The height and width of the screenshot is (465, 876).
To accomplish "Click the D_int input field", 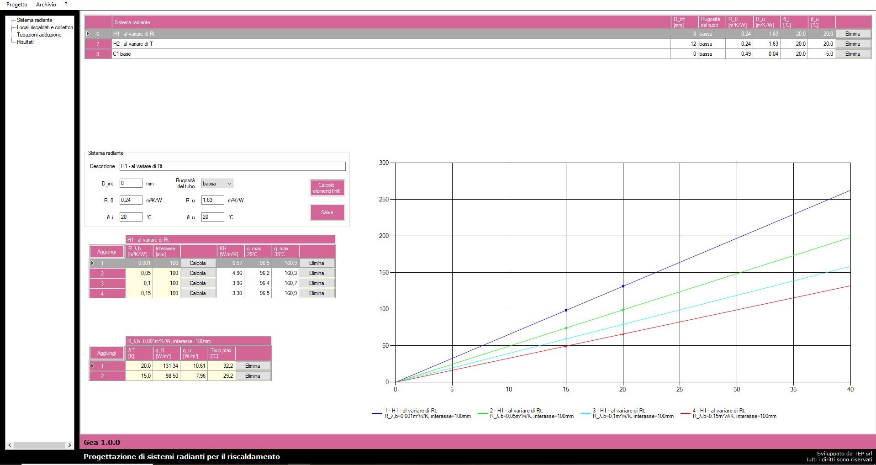I will tap(131, 183).
